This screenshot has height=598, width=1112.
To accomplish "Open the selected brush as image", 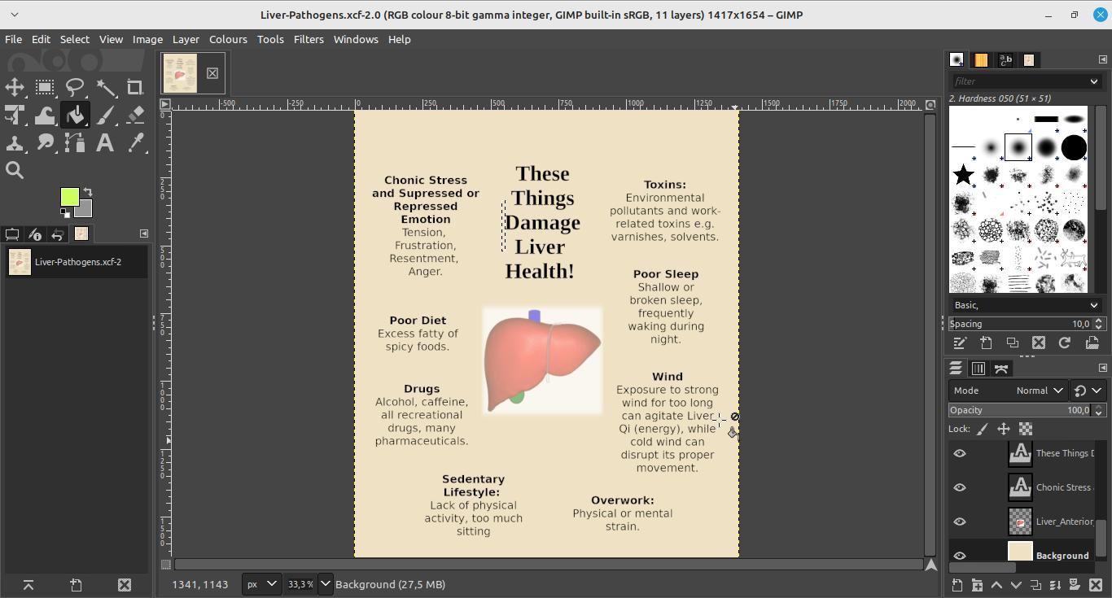I will (1092, 343).
